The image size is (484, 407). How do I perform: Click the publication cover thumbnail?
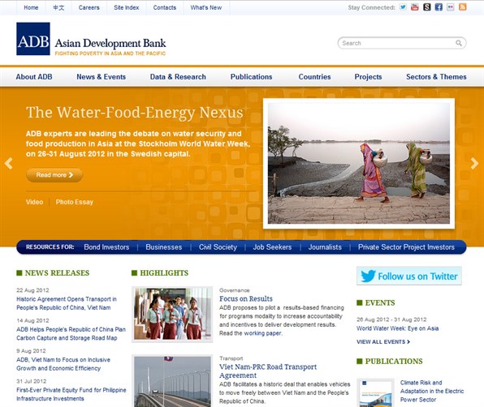pos(376,393)
